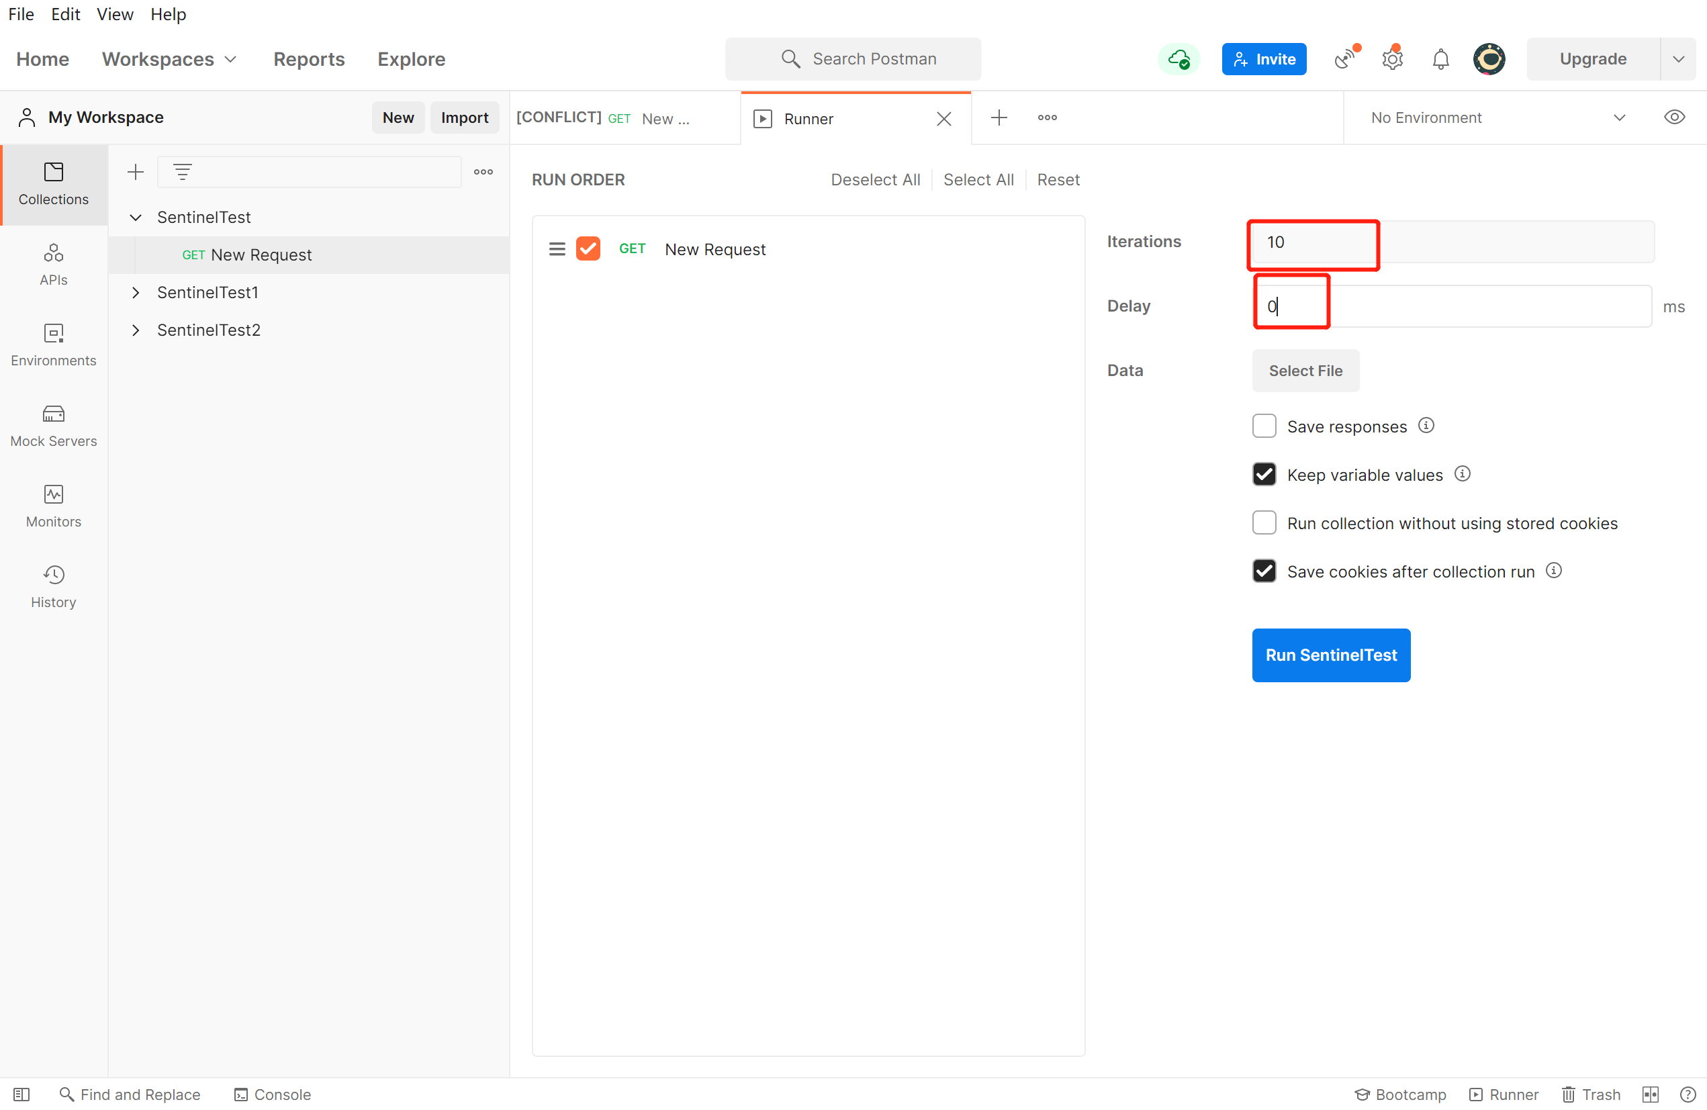1707x1110 pixels.
Task: Click the Run SentinelTest button
Action: 1330,655
